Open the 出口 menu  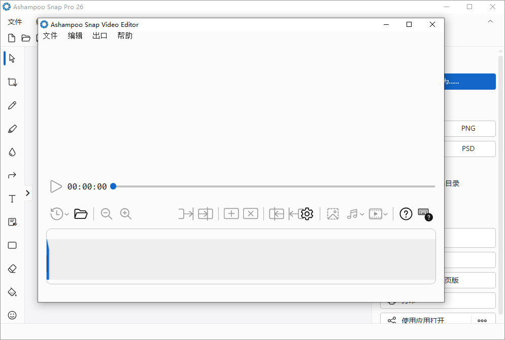pos(100,35)
